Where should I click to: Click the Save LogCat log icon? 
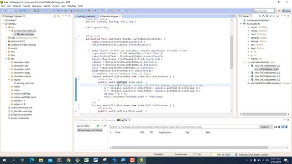[x=276, y=127]
